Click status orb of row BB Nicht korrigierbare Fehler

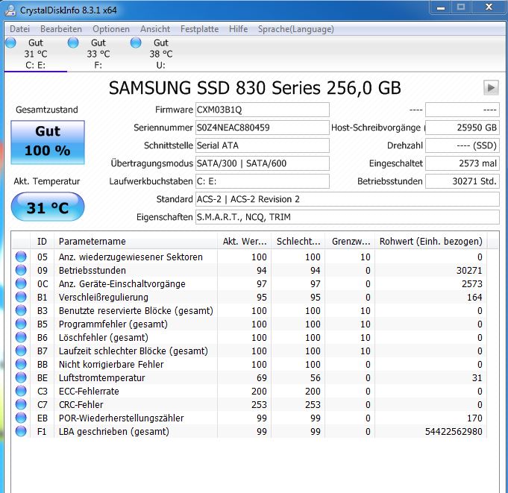(21, 364)
